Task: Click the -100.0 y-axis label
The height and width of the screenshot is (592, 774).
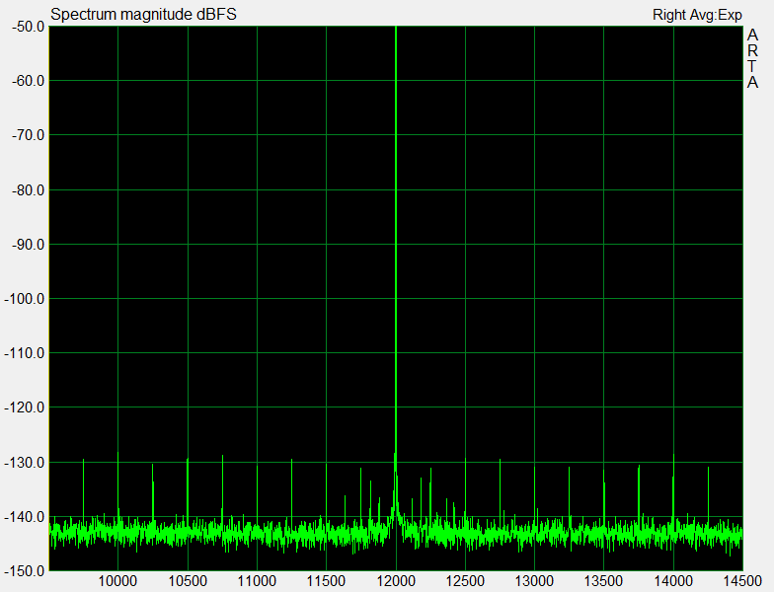Action: (x=25, y=299)
